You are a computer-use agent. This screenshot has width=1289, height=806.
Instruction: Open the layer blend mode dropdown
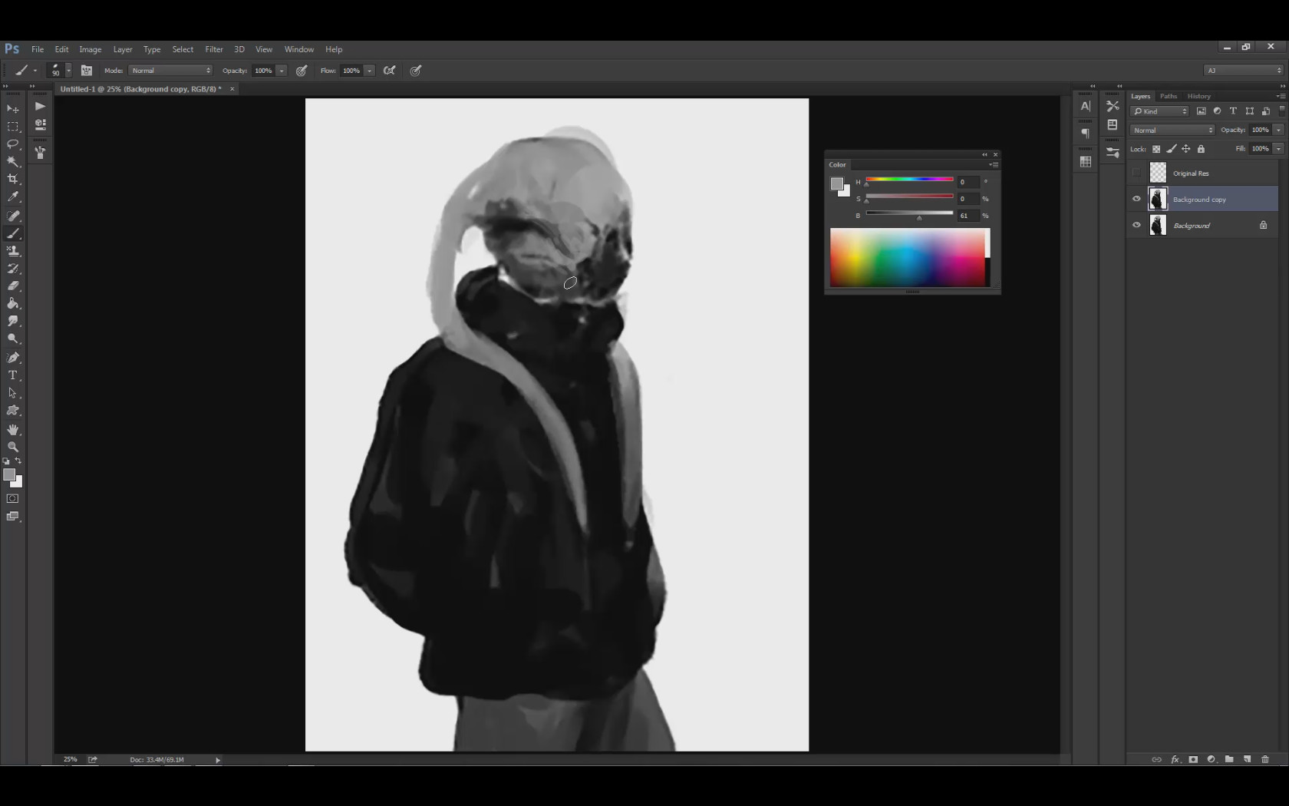point(1172,130)
